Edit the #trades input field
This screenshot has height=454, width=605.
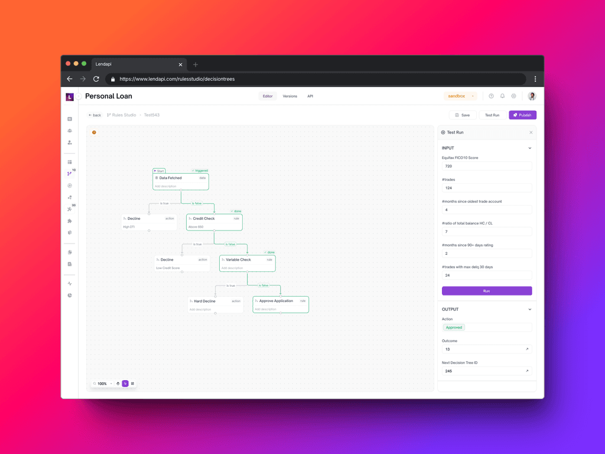click(x=487, y=188)
